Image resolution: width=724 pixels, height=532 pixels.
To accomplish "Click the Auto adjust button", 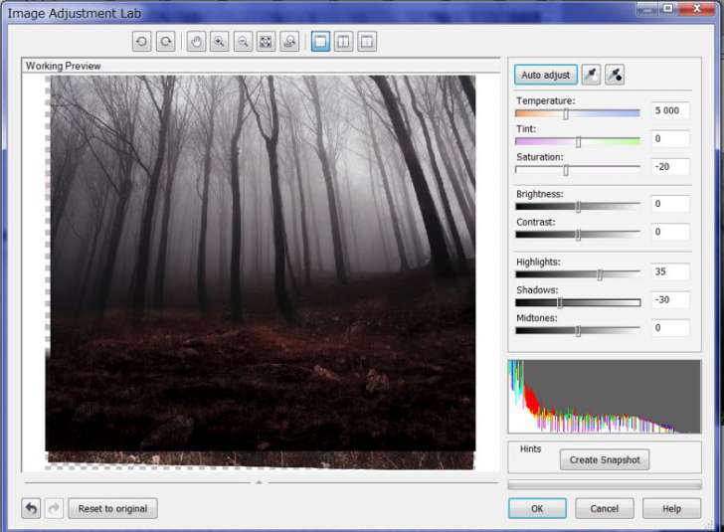I will pos(546,75).
